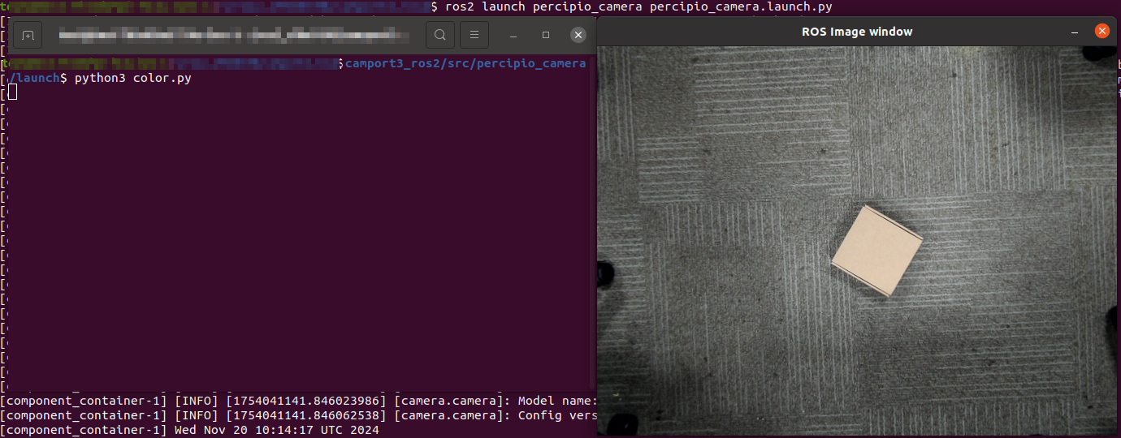Select the 'python3 color.py' command text
The width and height of the screenshot is (1121, 438).
[x=133, y=78]
